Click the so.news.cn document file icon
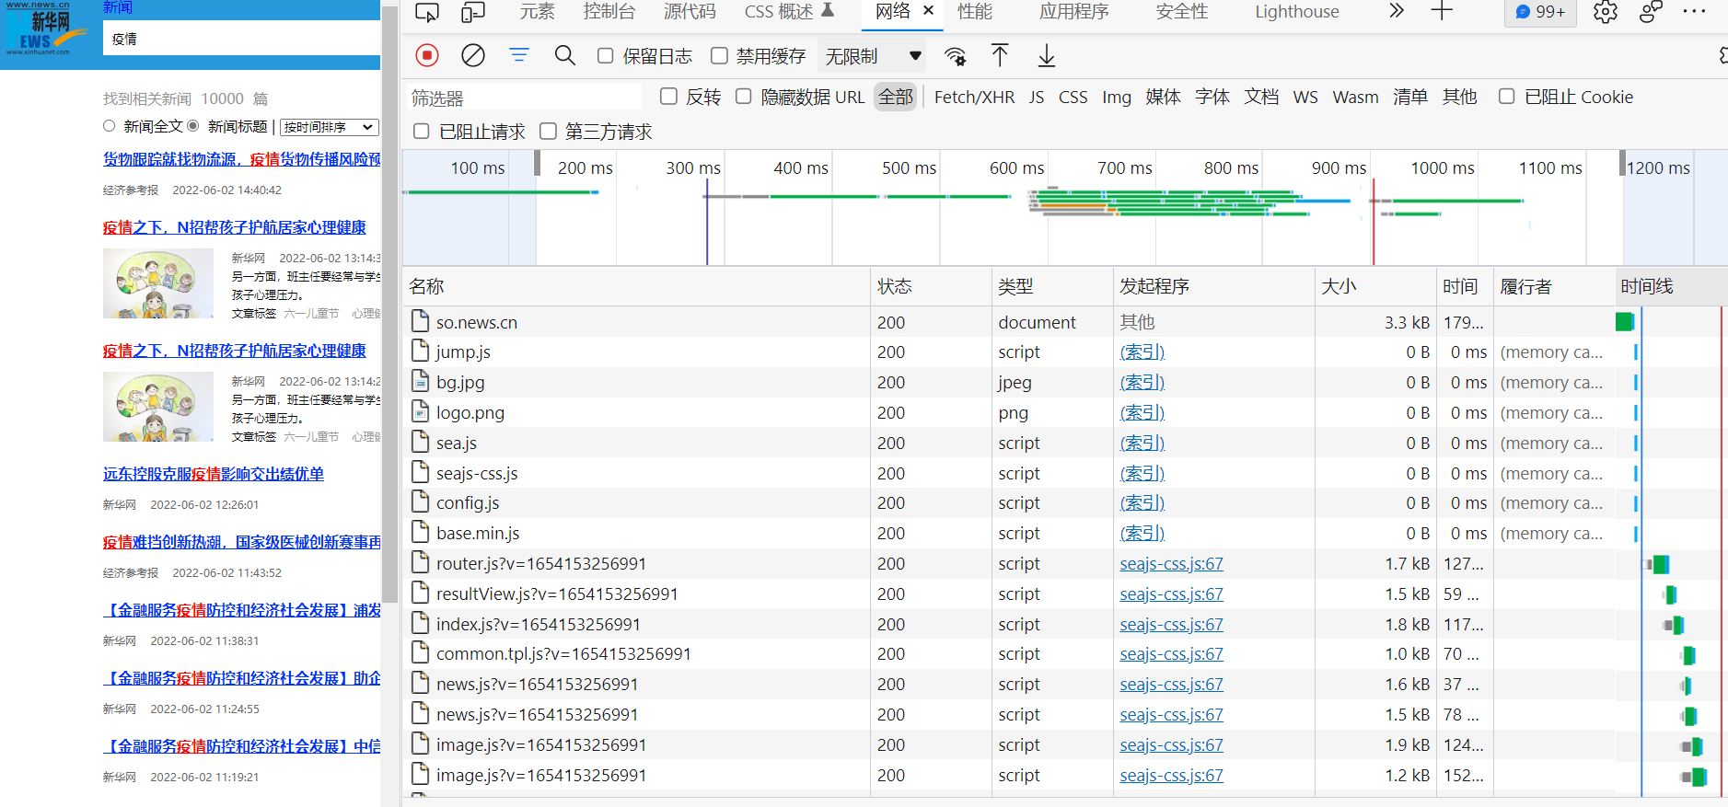1728x807 pixels. 421,321
